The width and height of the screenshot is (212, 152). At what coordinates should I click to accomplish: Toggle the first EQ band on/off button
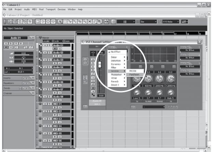[140, 67]
